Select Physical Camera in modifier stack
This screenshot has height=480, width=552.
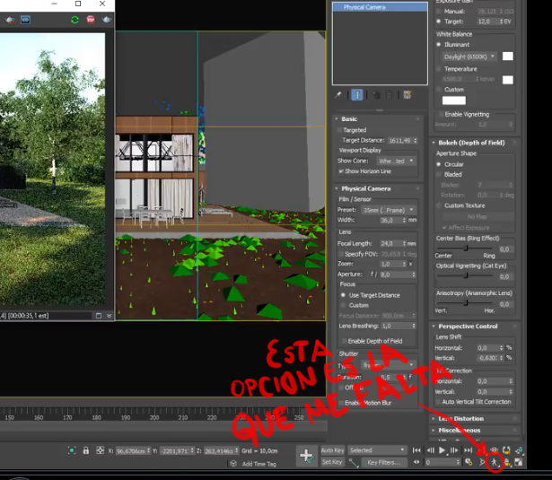380,7
